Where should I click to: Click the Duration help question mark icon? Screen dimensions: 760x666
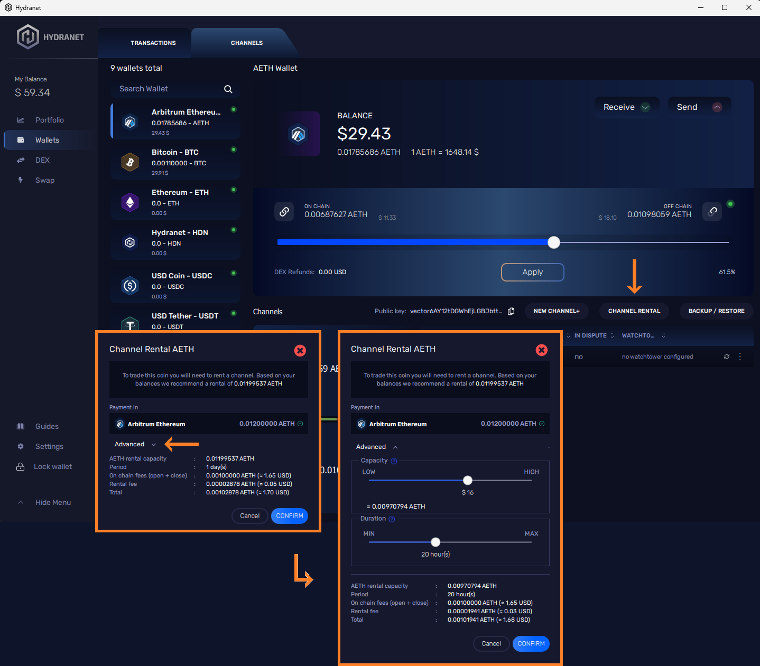[392, 519]
